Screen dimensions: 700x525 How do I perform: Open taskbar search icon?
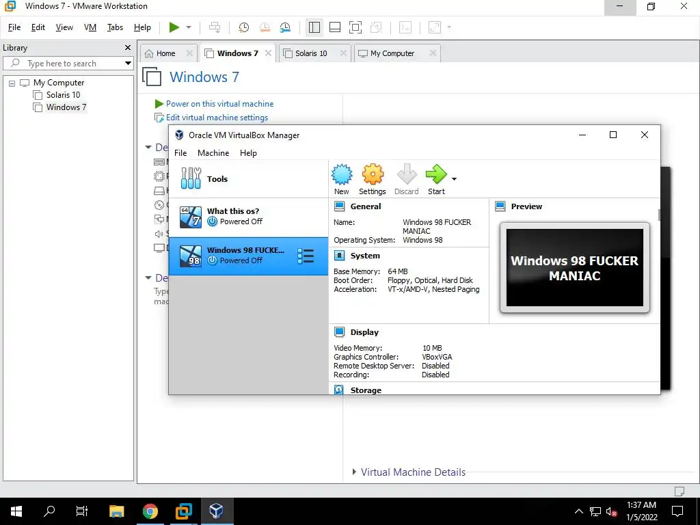pyautogui.click(x=49, y=511)
